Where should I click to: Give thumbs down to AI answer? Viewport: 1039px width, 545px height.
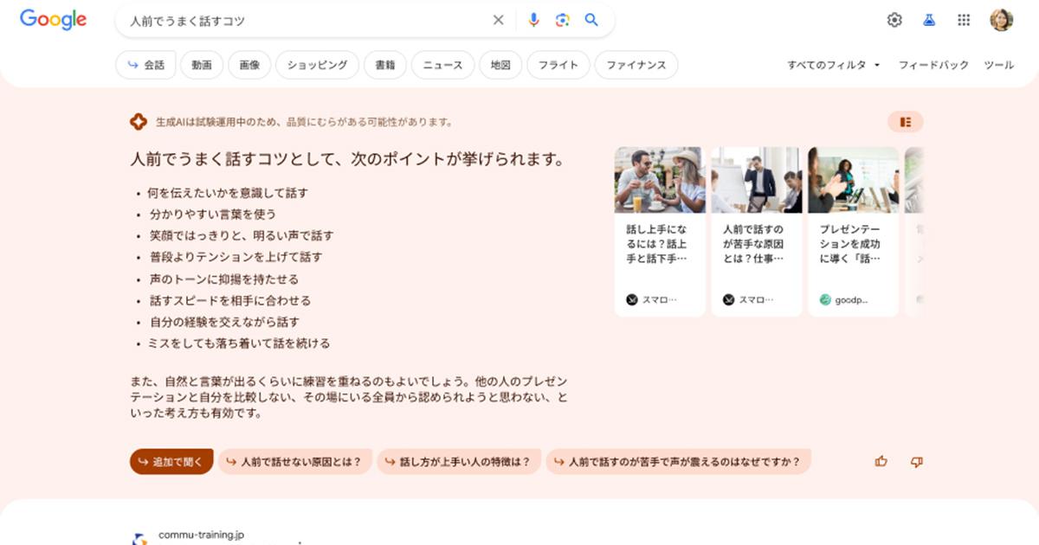point(916,461)
